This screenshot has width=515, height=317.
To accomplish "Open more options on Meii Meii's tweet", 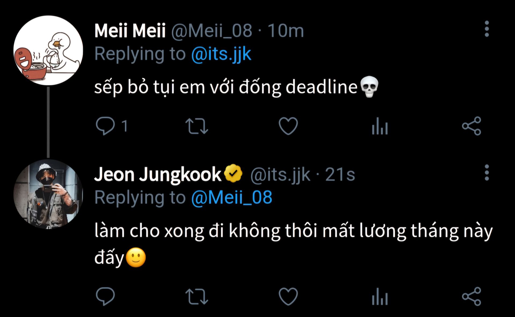I will [487, 29].
